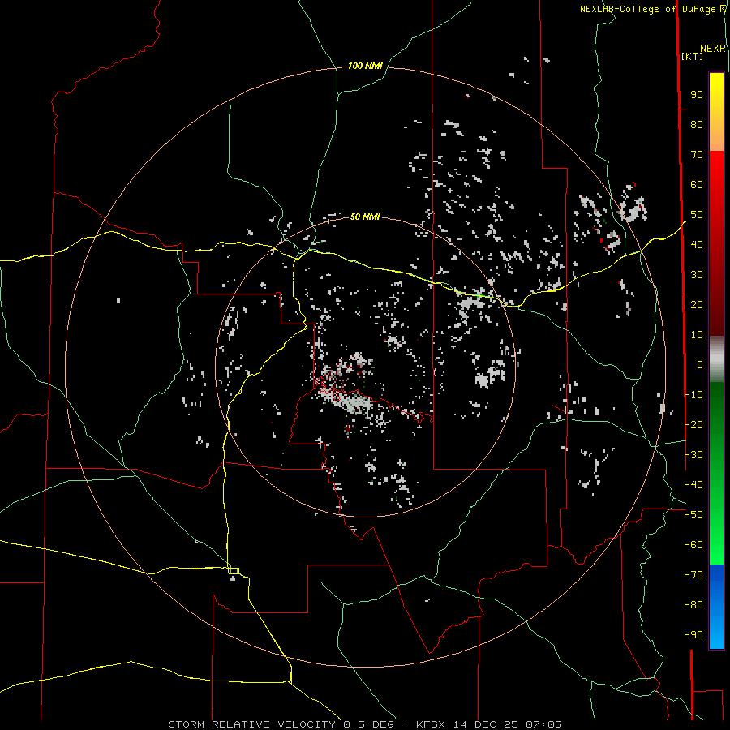The image size is (730, 730).
Task: Click the -70 value on velocity scale
Action: [x=693, y=575]
